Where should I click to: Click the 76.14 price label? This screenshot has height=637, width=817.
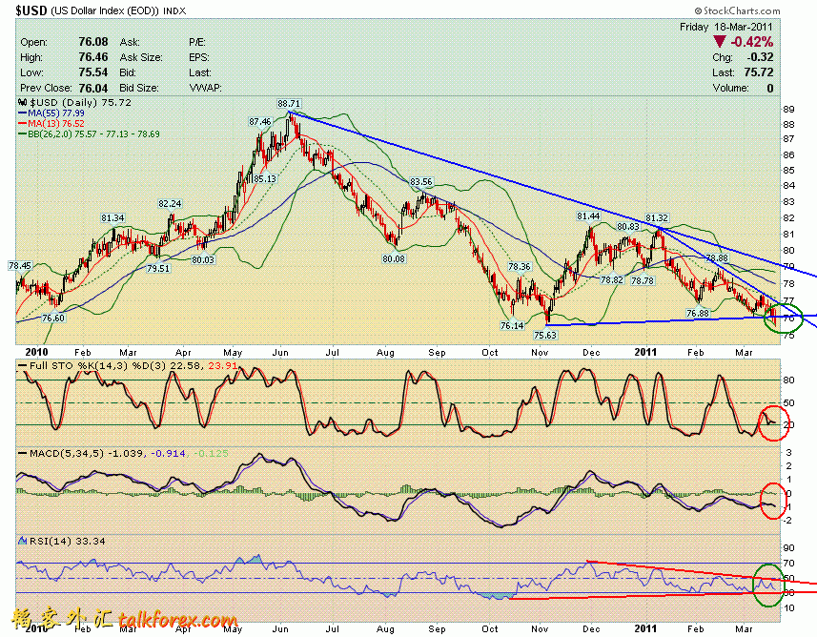click(x=512, y=325)
